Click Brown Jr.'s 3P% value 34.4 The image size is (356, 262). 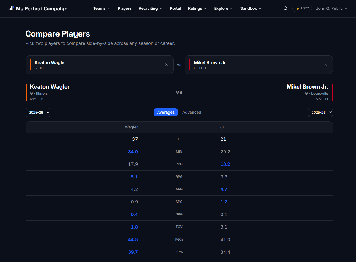(225, 252)
